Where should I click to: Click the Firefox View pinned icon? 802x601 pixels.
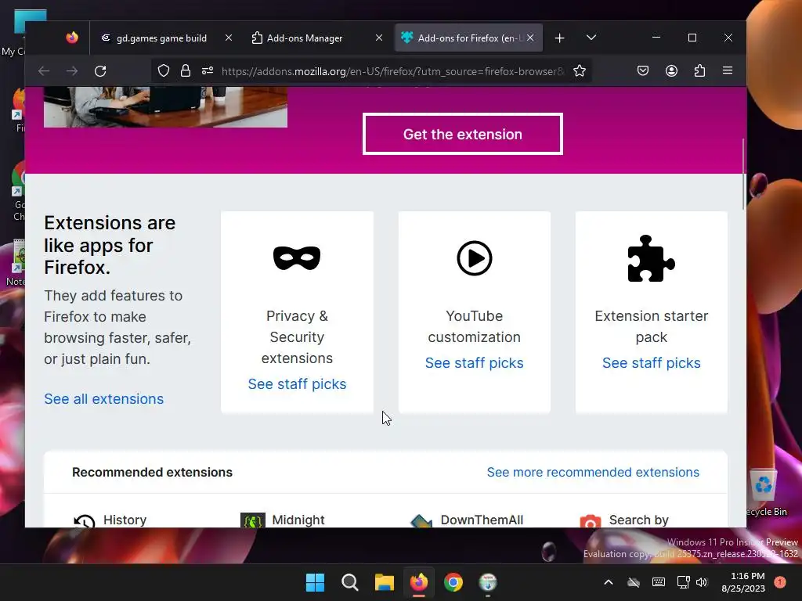point(71,38)
